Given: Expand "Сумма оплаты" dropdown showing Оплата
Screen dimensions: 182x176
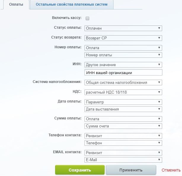Looking at the screenshot, I should click(123, 119).
